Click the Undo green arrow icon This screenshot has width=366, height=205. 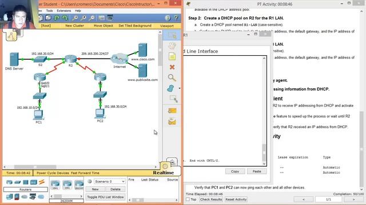pyautogui.click(x=57, y=18)
